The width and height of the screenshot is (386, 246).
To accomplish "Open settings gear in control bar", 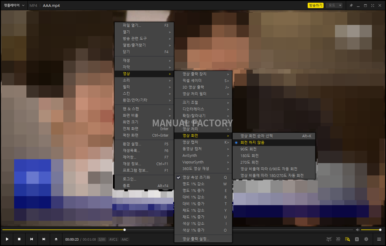I will (366, 239).
